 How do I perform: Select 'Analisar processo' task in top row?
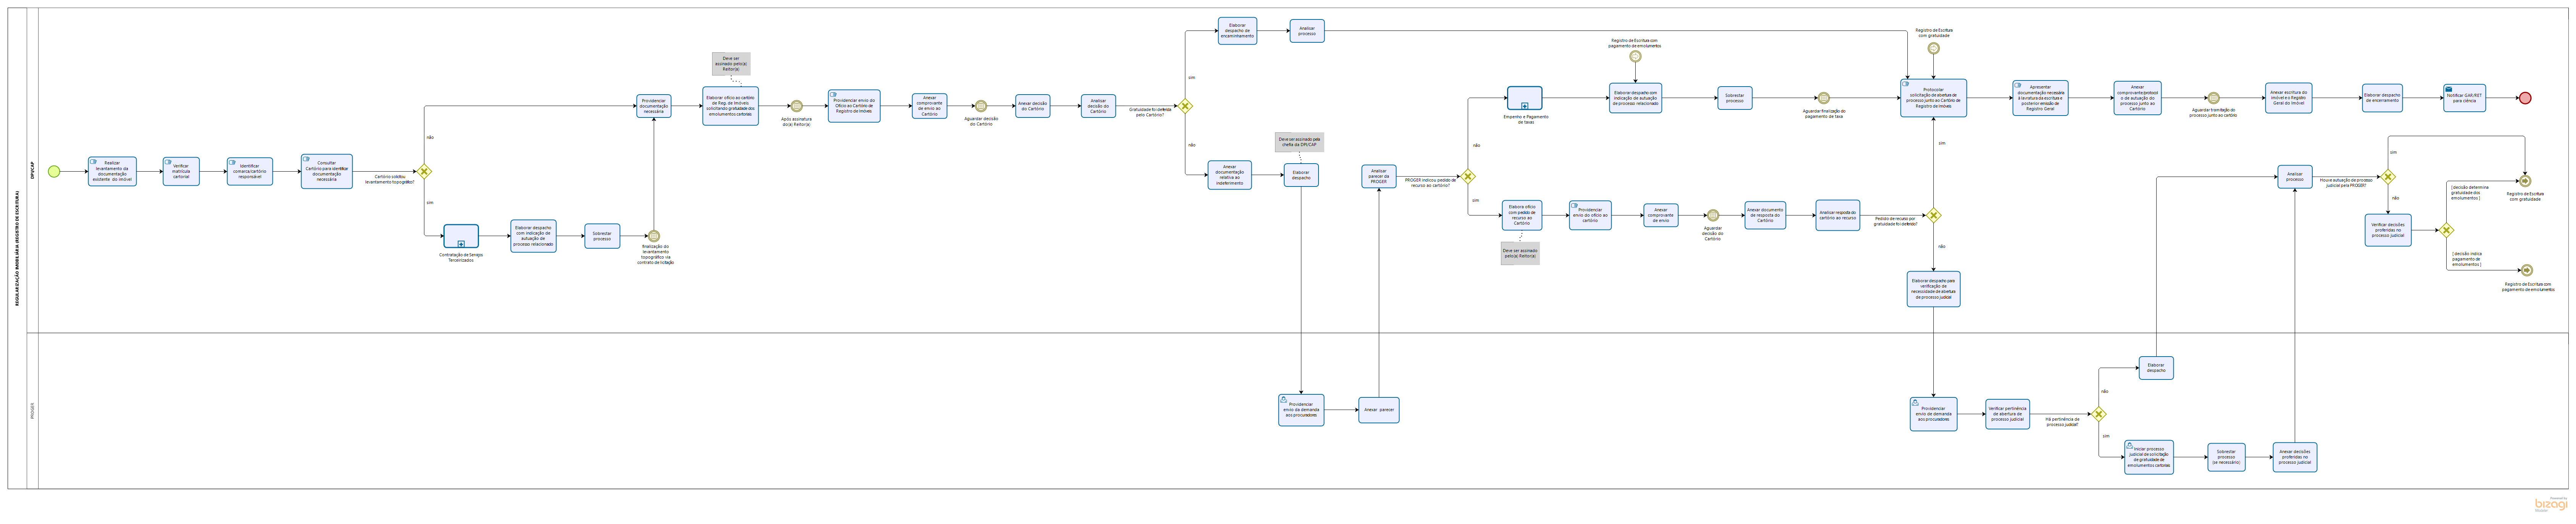[1307, 31]
